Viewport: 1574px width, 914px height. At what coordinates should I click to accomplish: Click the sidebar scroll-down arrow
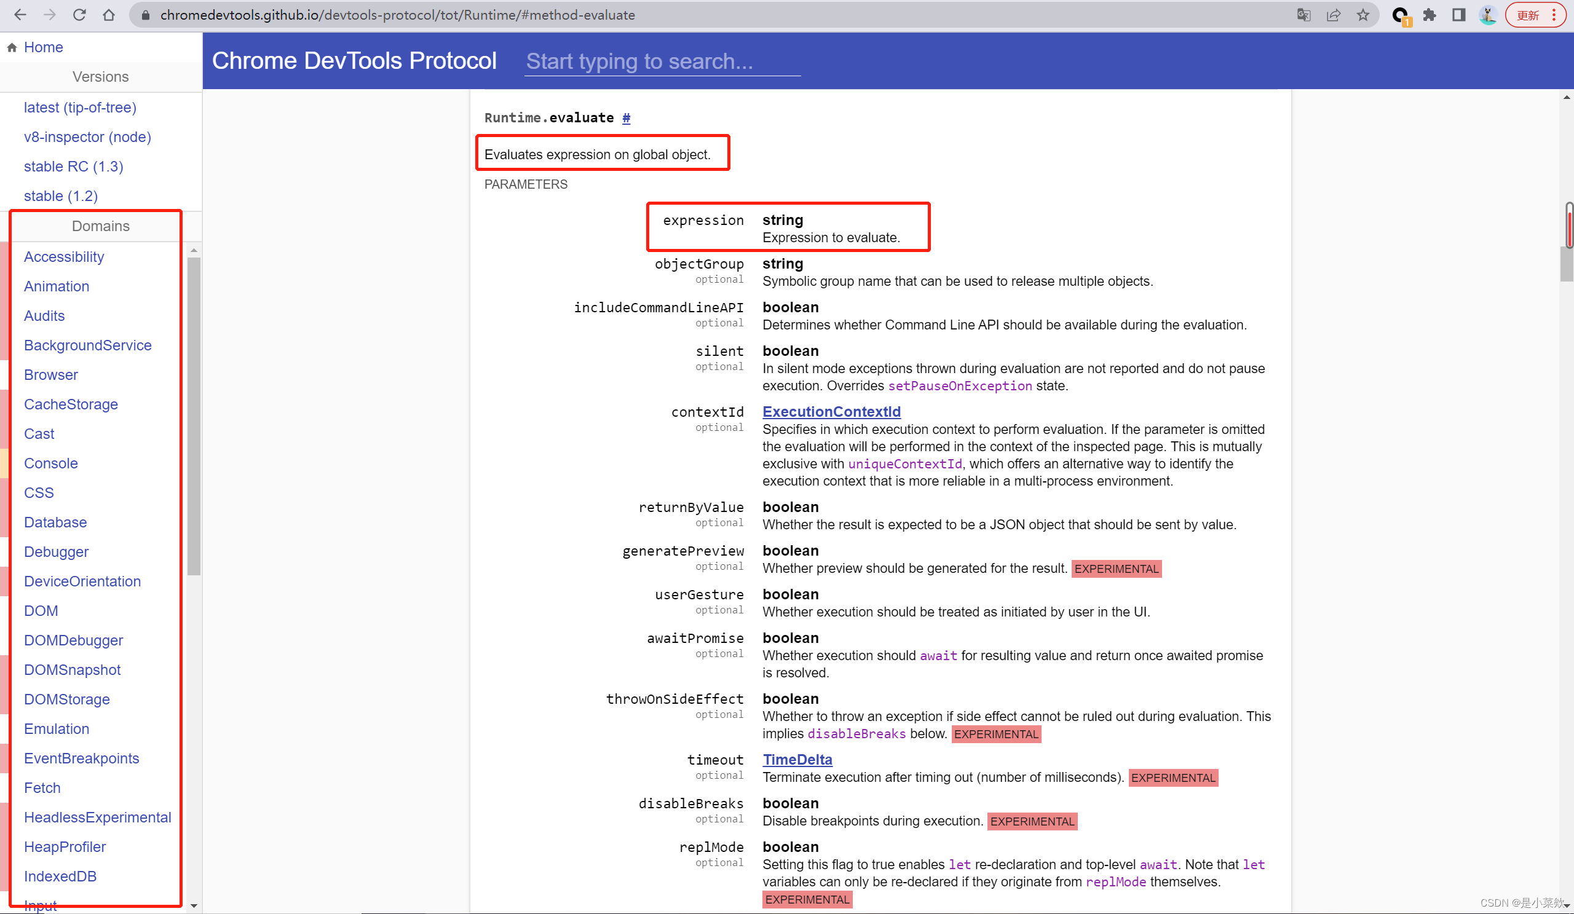[x=194, y=905]
